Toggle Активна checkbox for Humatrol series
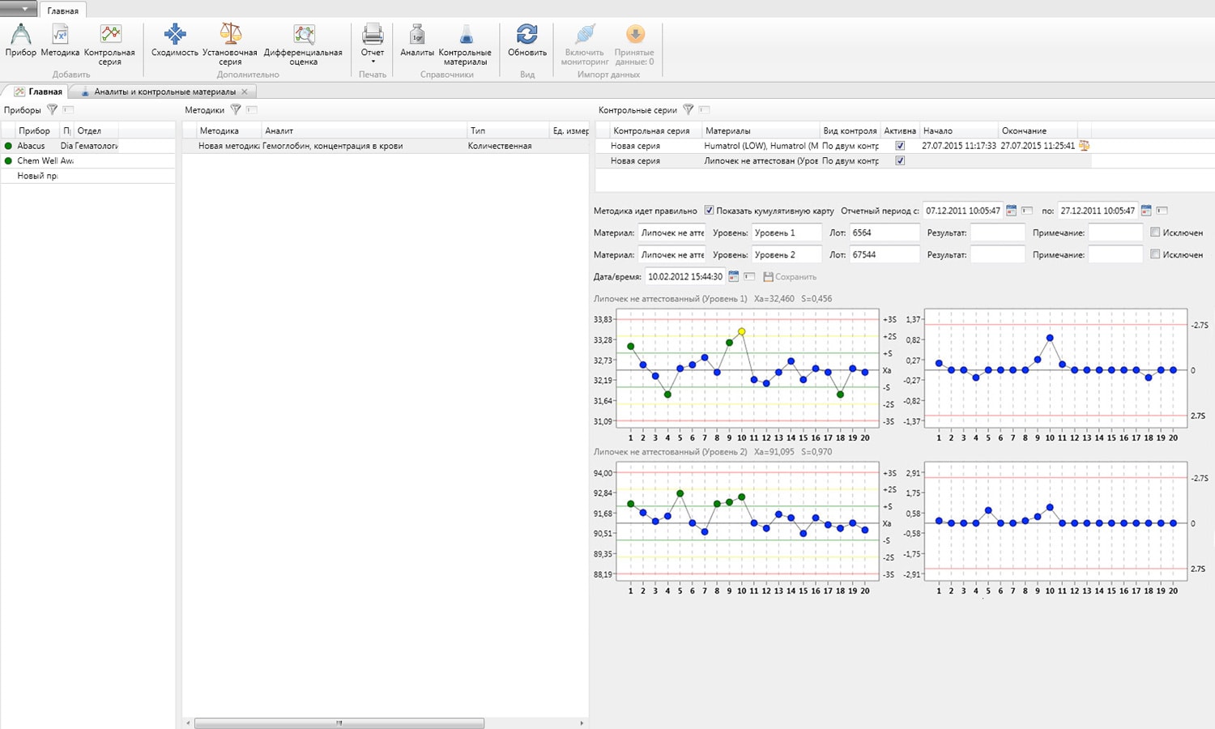This screenshot has height=729, width=1215. click(x=900, y=146)
